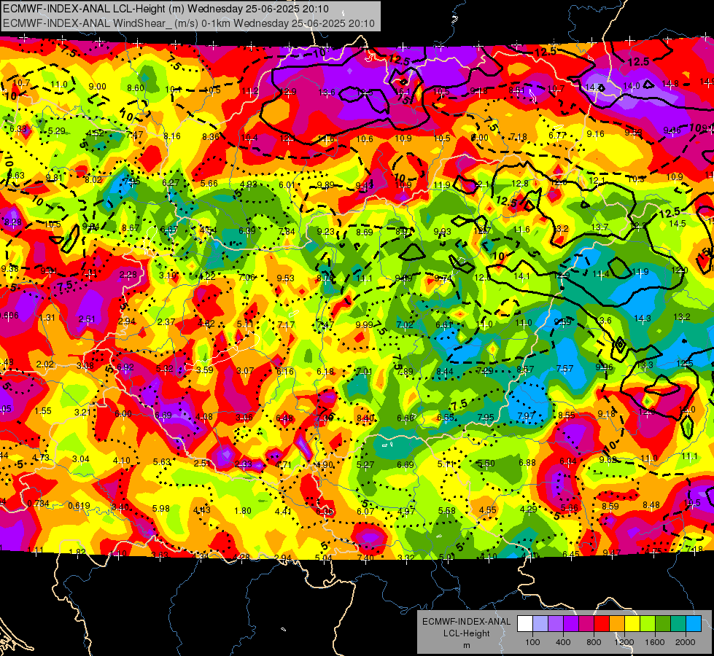Click the map value 8.69
This screenshot has height=656, width=714.
[x=365, y=233]
